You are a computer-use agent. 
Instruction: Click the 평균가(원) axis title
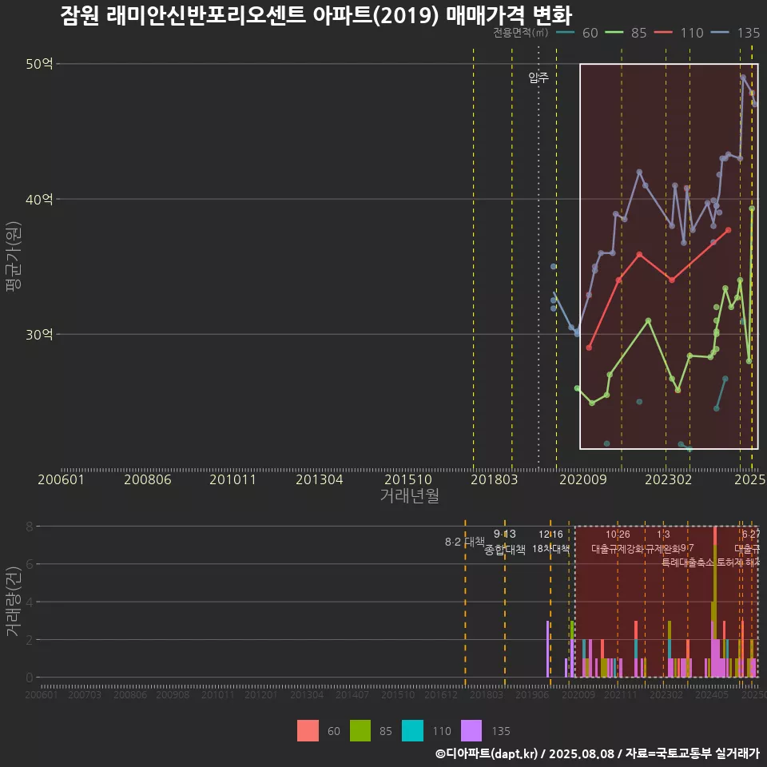[x=14, y=256]
